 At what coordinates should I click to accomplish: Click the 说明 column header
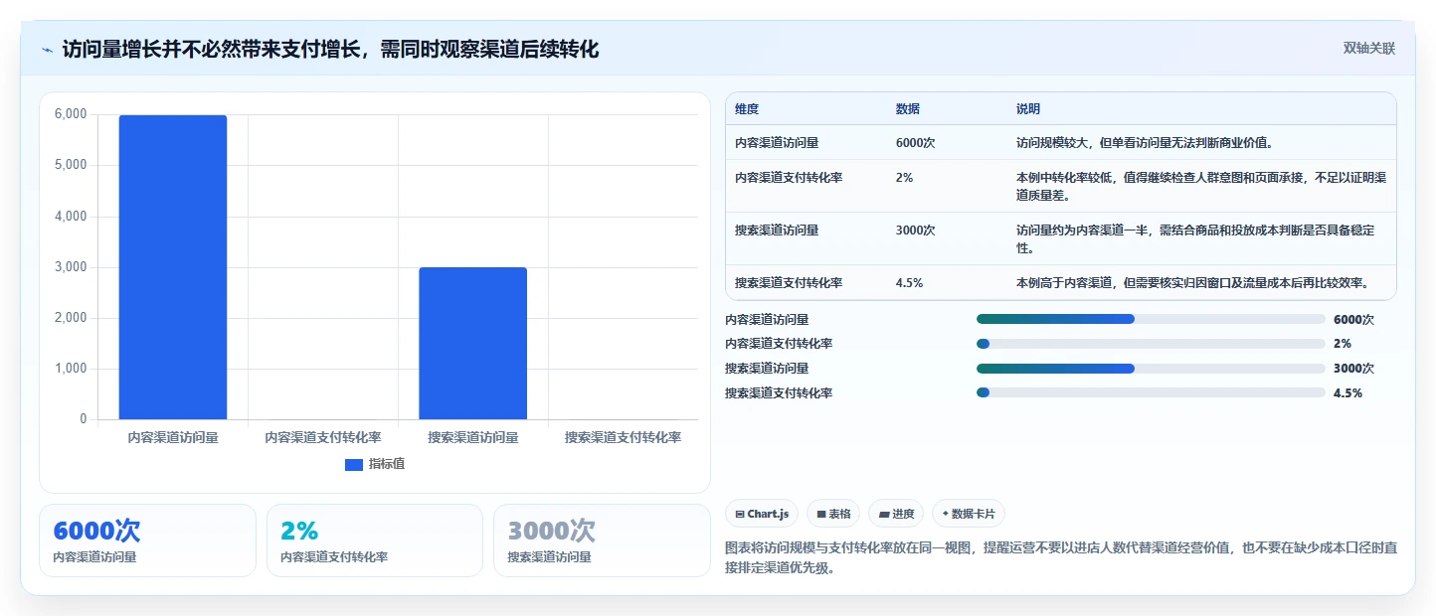point(1028,109)
